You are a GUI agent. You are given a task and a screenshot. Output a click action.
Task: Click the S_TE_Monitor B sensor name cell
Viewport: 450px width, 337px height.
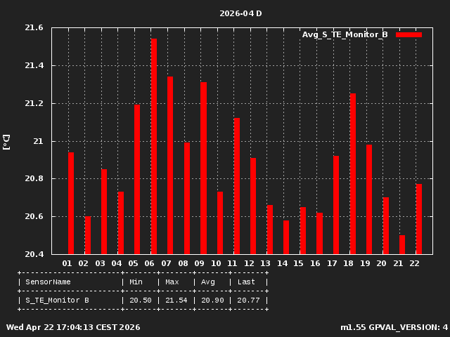pos(57,300)
